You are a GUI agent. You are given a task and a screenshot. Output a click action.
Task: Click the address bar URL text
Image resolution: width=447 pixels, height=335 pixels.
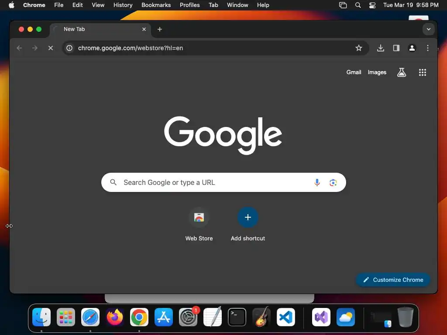coord(131,48)
